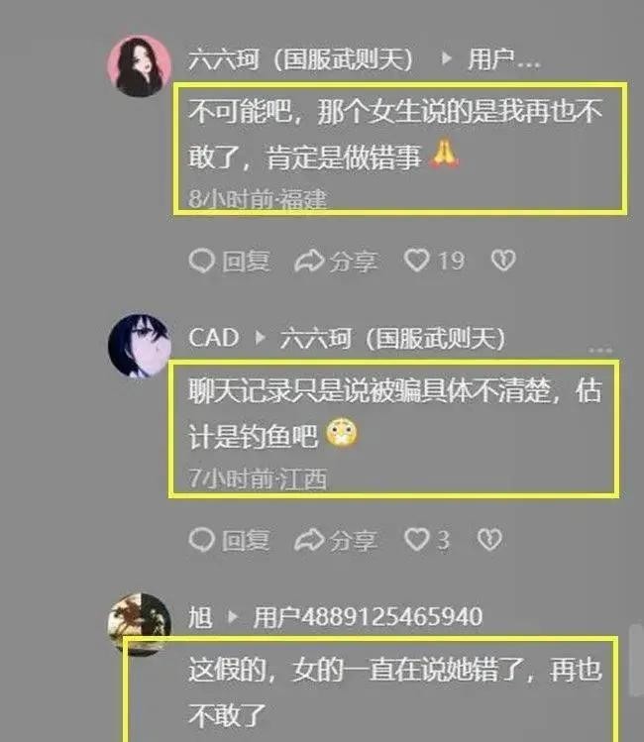644x742 pixels.
Task: Dislike 六六珂's comment with the broken heart
Action: pos(503,261)
